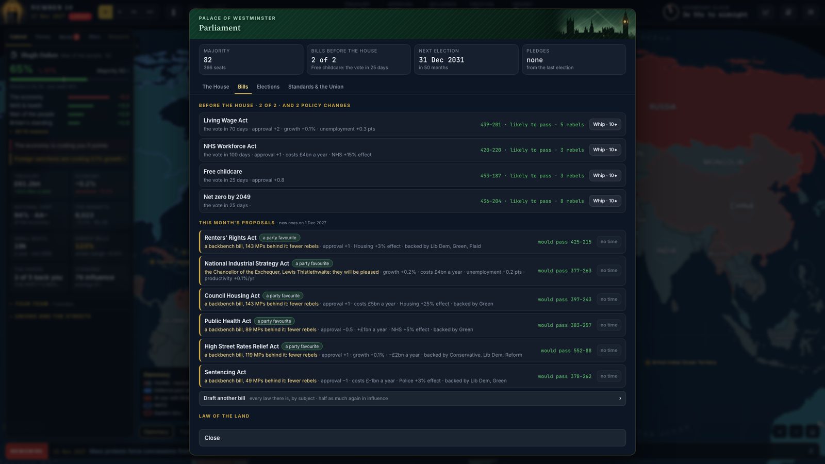This screenshot has width=825, height=464.
Task: Whip the NHS Workforce Act vote
Action: click(605, 150)
